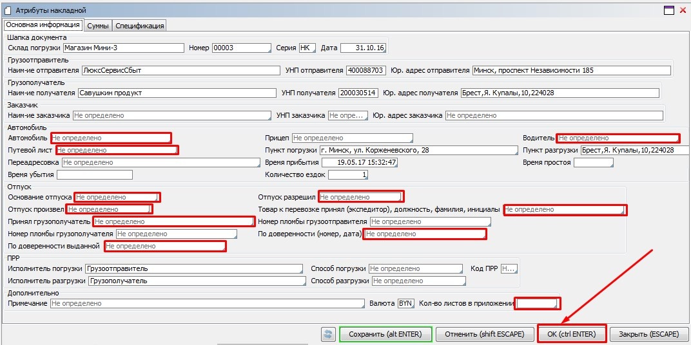
Task: Select the Основная информация tab
Action: 43,25
